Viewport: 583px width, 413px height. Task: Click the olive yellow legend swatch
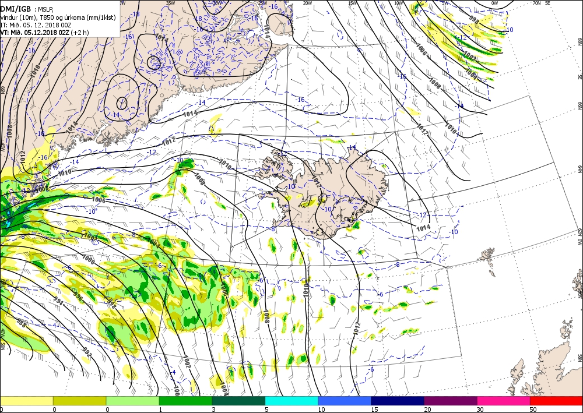pyautogui.click(x=79, y=401)
